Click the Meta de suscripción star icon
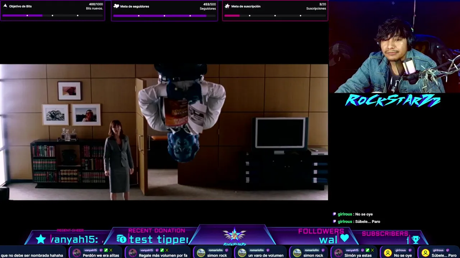 click(x=227, y=6)
